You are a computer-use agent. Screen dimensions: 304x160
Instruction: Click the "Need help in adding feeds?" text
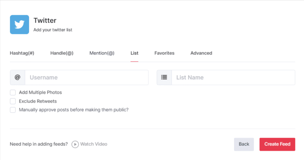click(x=39, y=144)
